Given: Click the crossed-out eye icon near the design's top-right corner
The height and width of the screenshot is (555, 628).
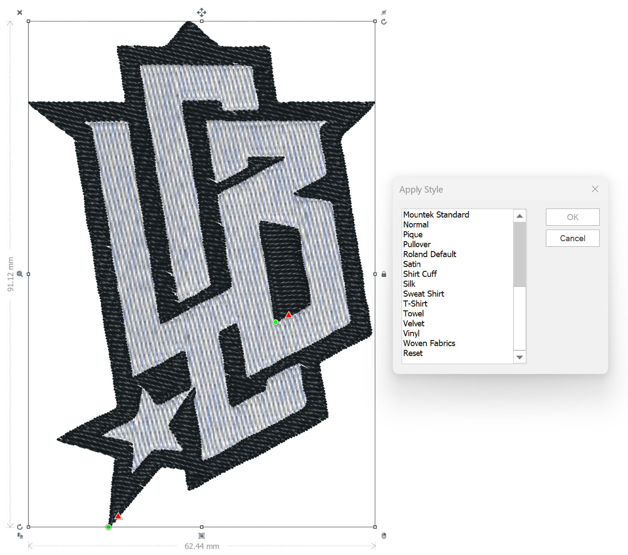Looking at the screenshot, I should pyautogui.click(x=384, y=12).
